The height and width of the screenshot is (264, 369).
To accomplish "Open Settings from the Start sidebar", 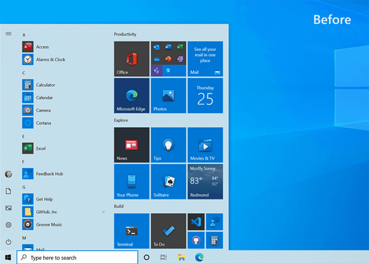I will point(8,225).
